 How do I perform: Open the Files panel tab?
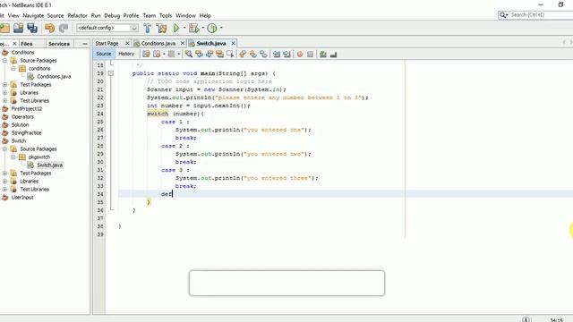pos(27,44)
